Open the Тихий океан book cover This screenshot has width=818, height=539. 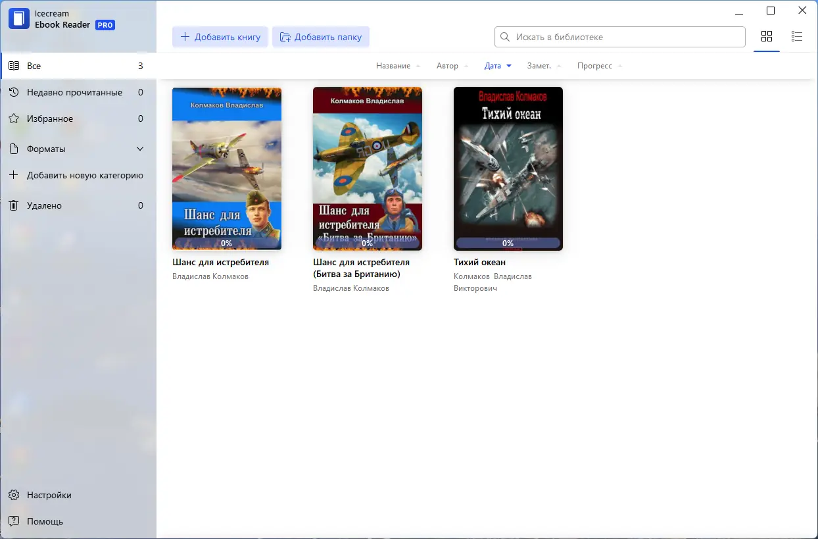[x=508, y=168]
